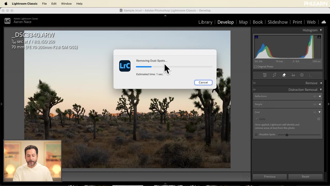This screenshot has width=330, height=186.
Task: Toggle the right panel collapse arrow
Action: [329, 104]
